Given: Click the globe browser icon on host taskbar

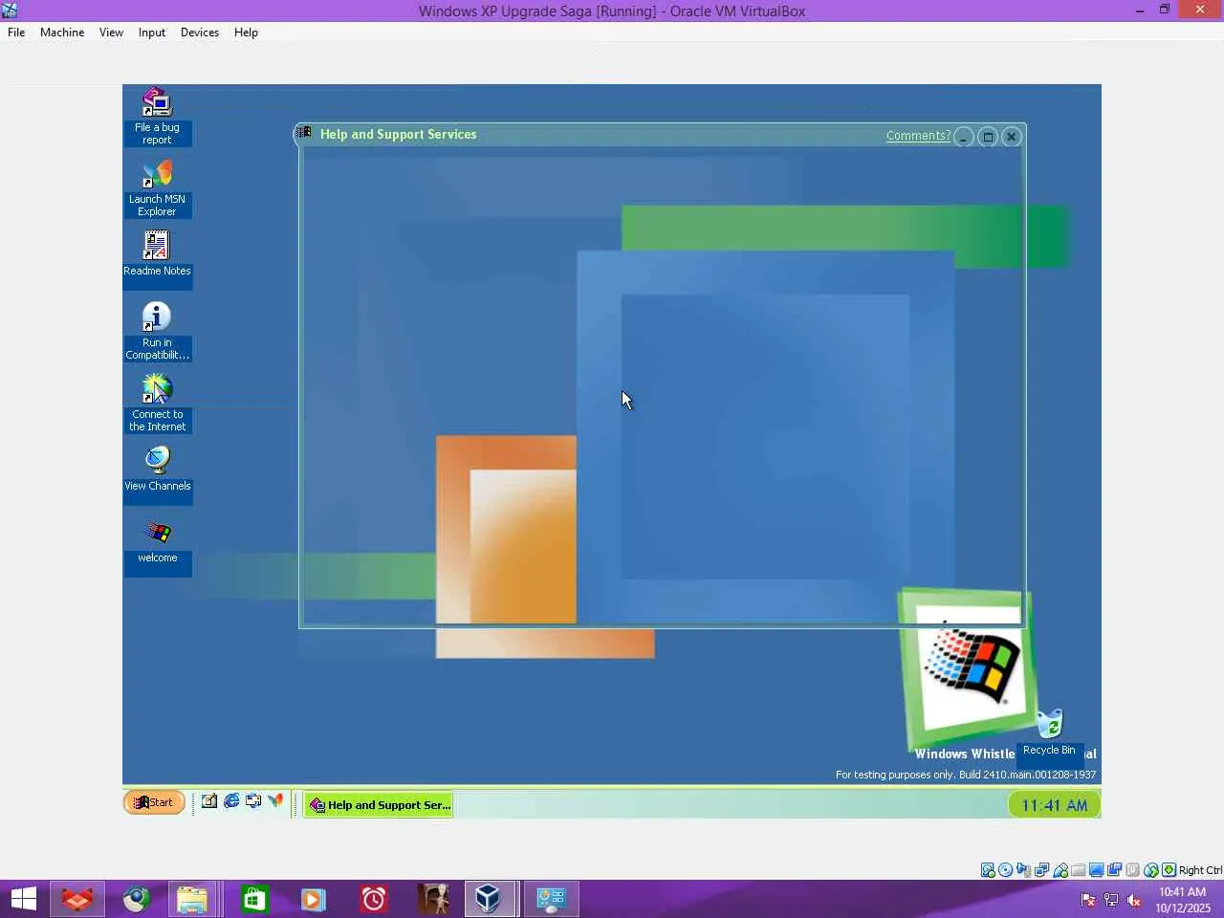Looking at the screenshot, I should point(136,899).
